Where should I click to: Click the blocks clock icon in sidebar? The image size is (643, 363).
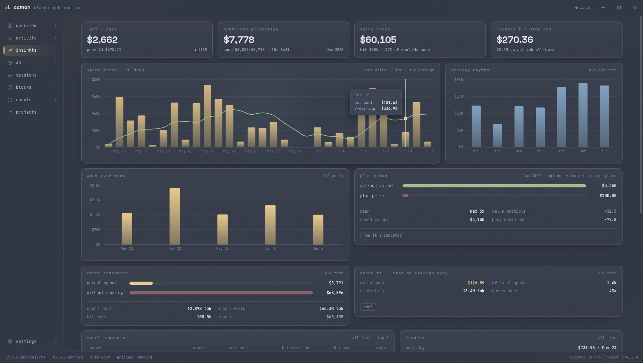point(10,87)
